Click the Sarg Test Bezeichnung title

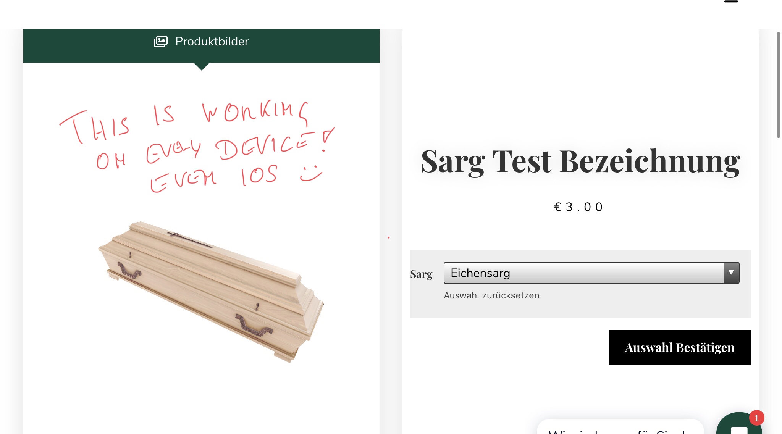point(580,161)
